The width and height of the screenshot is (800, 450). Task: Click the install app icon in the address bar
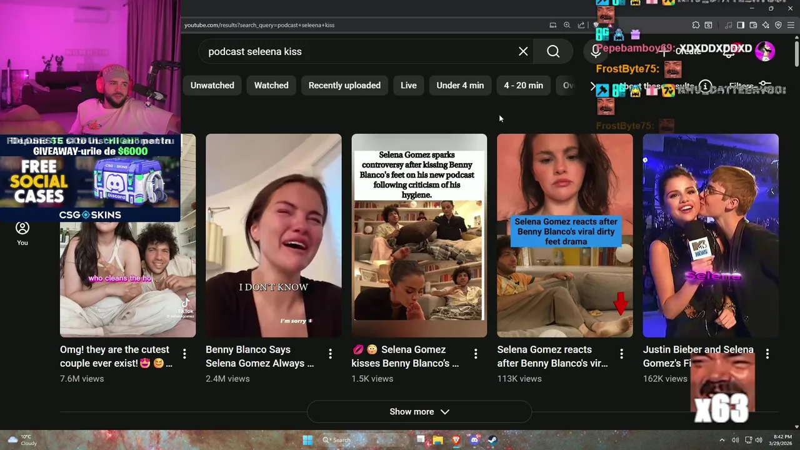pyautogui.click(x=553, y=25)
